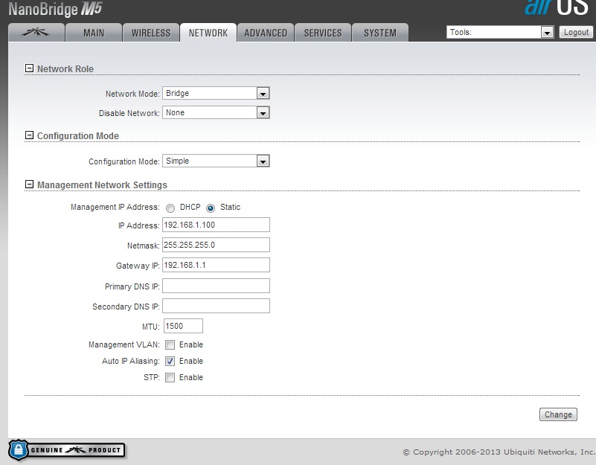Collapse the Management Network Settings section
This screenshot has height=465, width=596.
(x=29, y=185)
